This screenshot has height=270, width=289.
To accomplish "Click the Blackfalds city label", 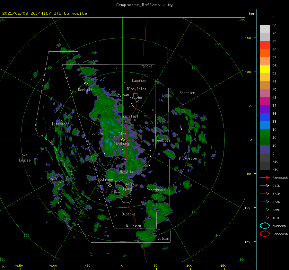I will point(136,89).
